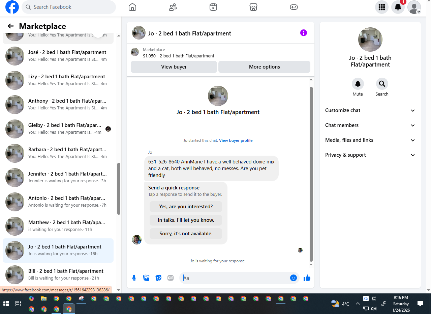Record a voice clip with microphone icon
The width and height of the screenshot is (431, 314).
(134, 278)
